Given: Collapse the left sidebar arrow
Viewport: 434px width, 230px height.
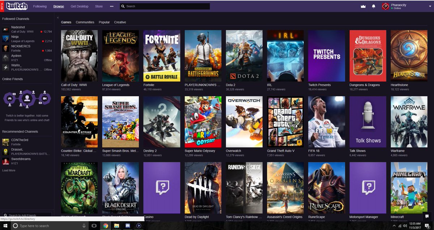Looking at the screenshot, I should pyautogui.click(x=58, y=17).
